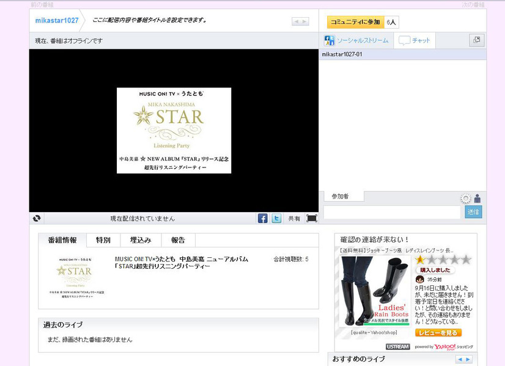Viewport: 505px width, 366px height.
Task: Click the 現在配信されていません status text
Action: 142,219
